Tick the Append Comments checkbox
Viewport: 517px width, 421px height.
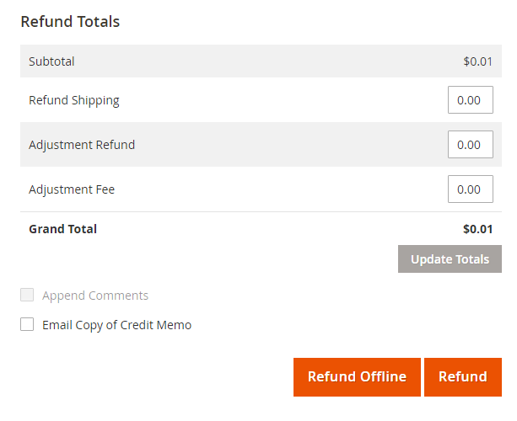pyautogui.click(x=27, y=296)
